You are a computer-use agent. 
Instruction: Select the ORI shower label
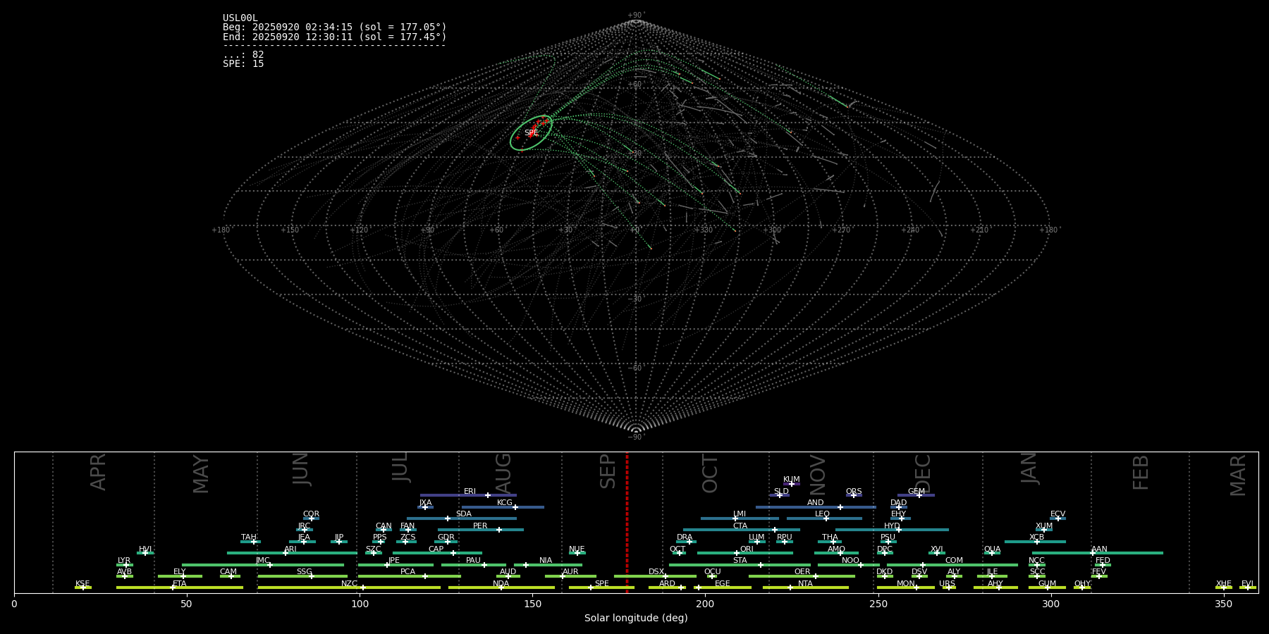[x=747, y=549]
